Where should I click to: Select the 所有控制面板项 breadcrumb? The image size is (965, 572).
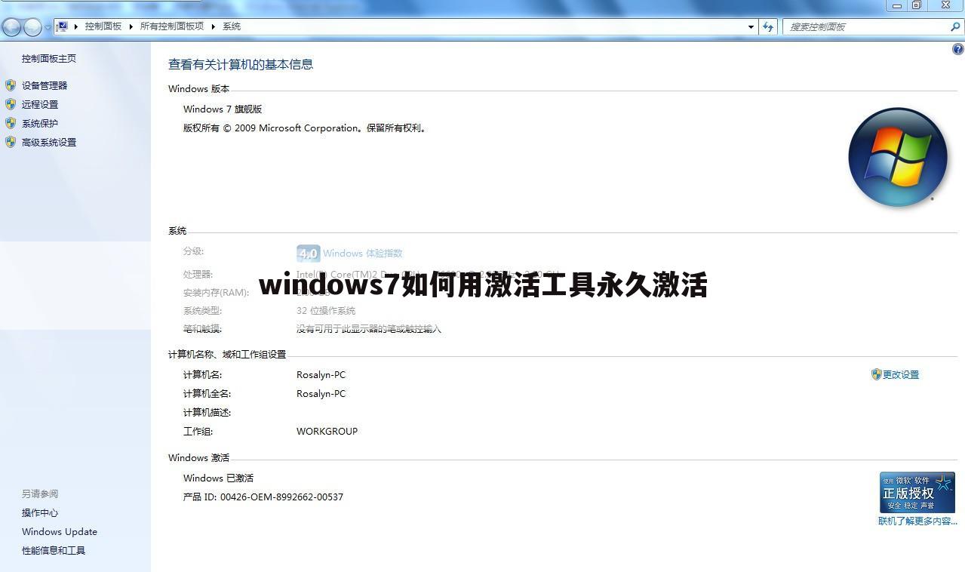172,26
